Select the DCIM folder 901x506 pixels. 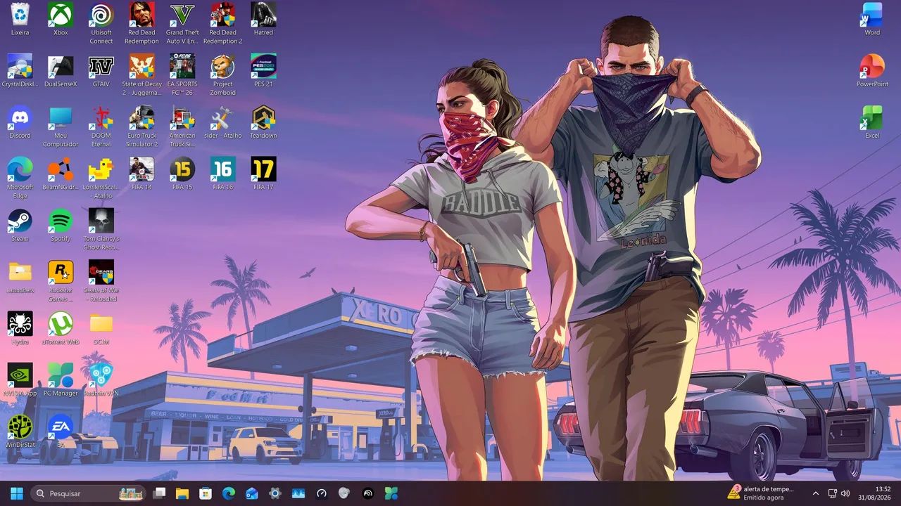pyautogui.click(x=101, y=328)
